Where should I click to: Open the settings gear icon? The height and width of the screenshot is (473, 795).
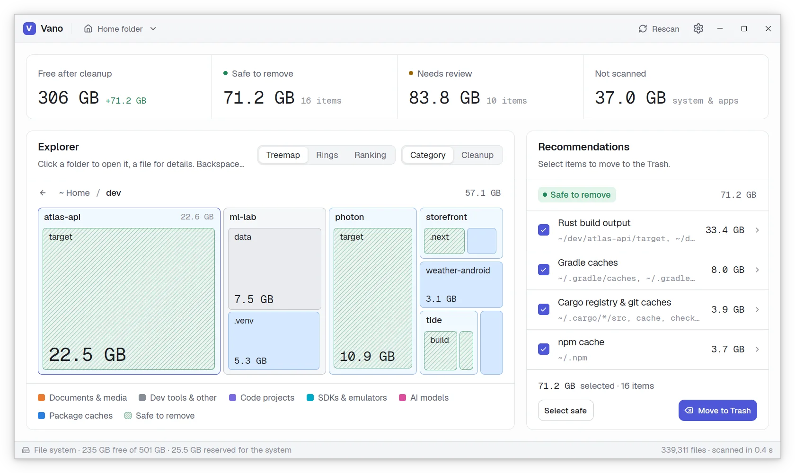point(698,28)
